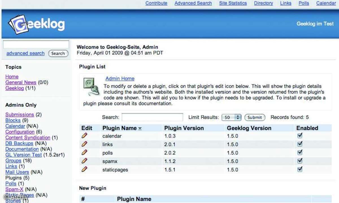Click the plugin Search input field
This screenshot has height=203, width=339.
pyautogui.click(x=152, y=117)
